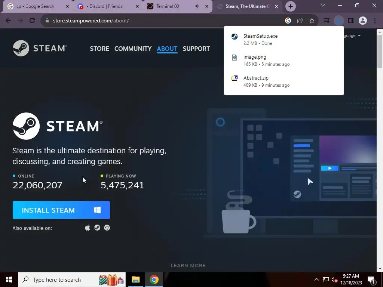Viewport: 383px width, 287px height.
Task: Click the Chromebook download icon
Action: (x=107, y=228)
